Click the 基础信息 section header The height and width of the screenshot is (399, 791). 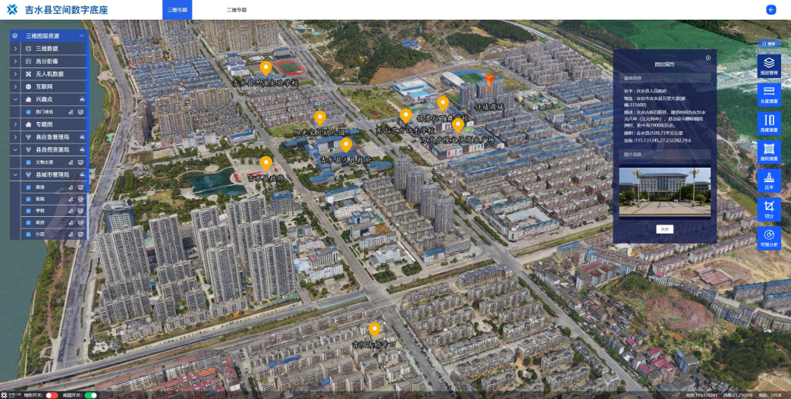(665, 77)
